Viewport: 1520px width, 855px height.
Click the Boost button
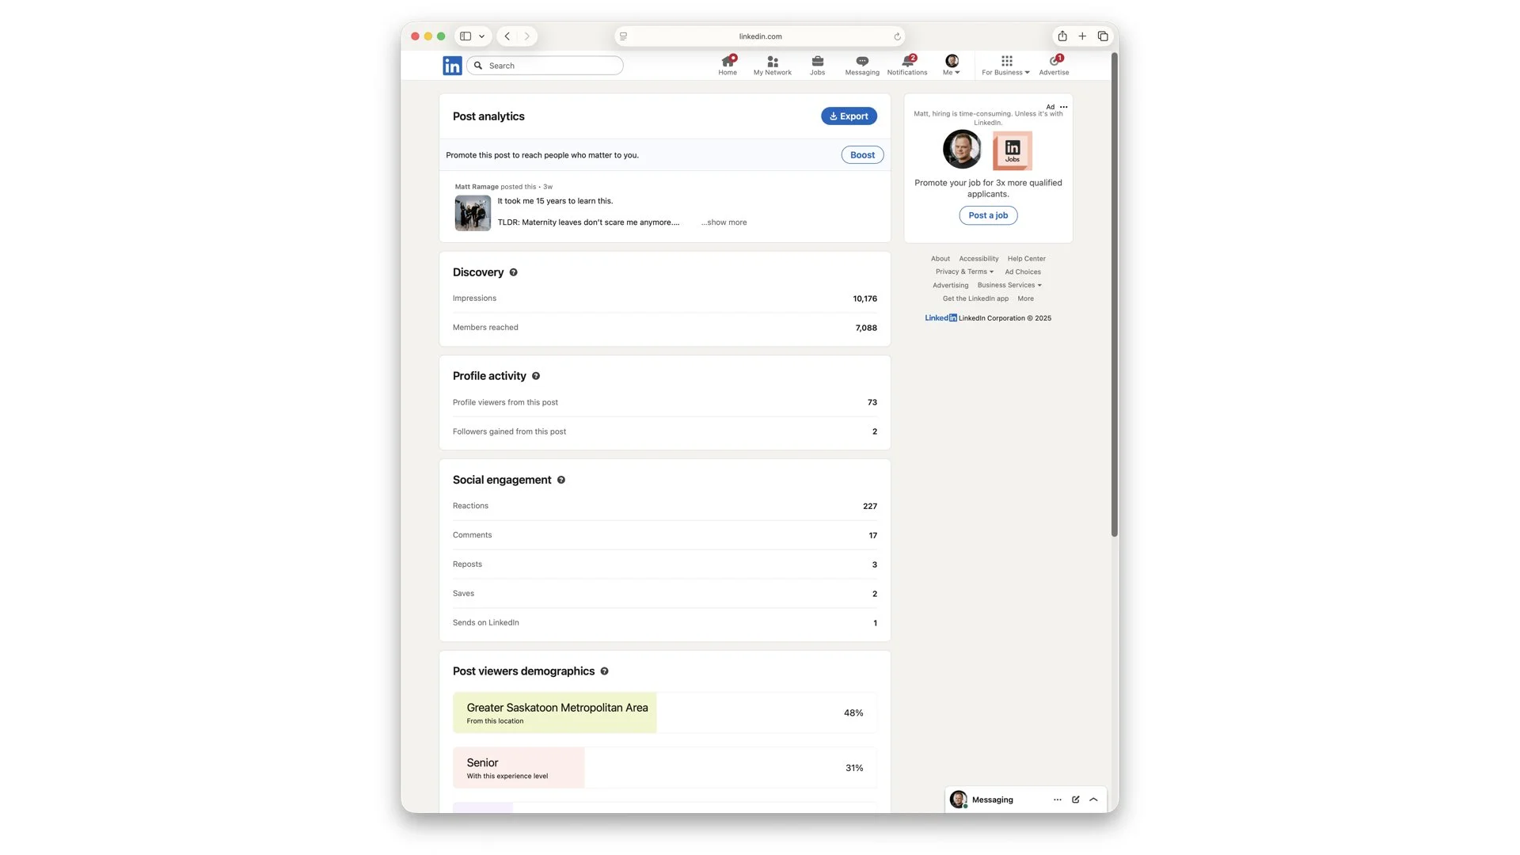(x=862, y=155)
